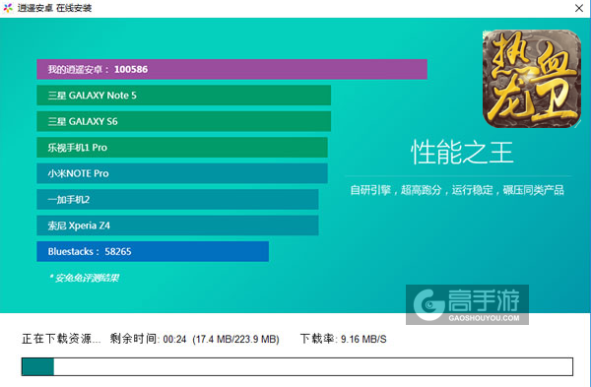
Task: Click the 热血龙卫 game icon
Action: click(x=532, y=79)
